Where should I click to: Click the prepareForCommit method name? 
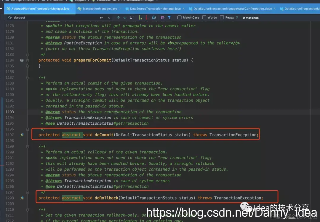pos(92,60)
